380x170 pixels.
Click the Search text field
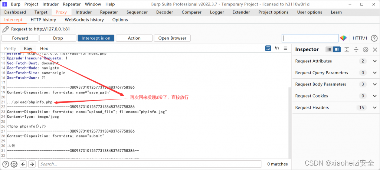150,164
